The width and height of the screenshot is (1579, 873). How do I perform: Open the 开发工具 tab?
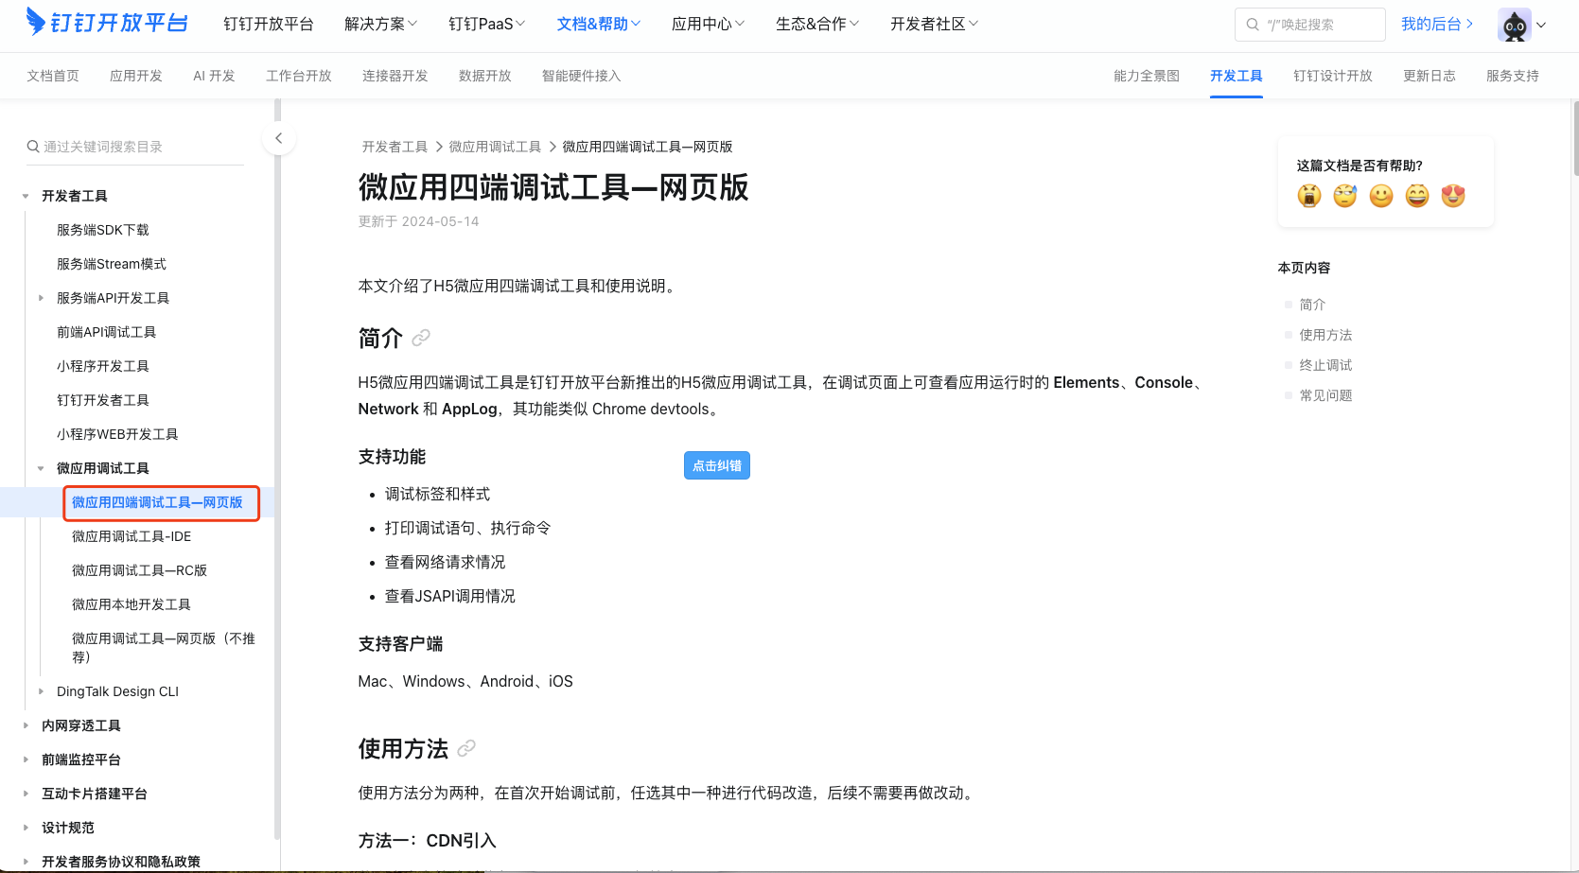pyautogui.click(x=1237, y=76)
